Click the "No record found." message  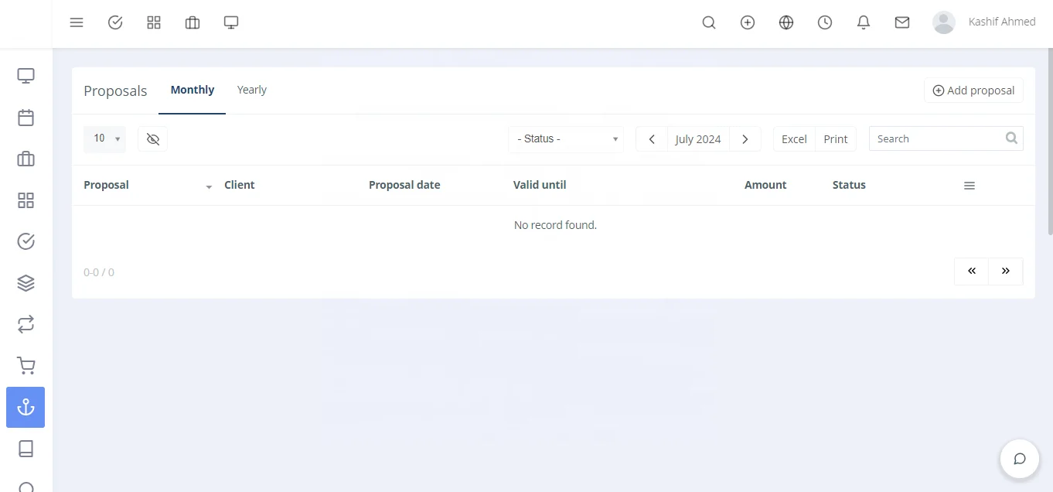pyautogui.click(x=555, y=225)
